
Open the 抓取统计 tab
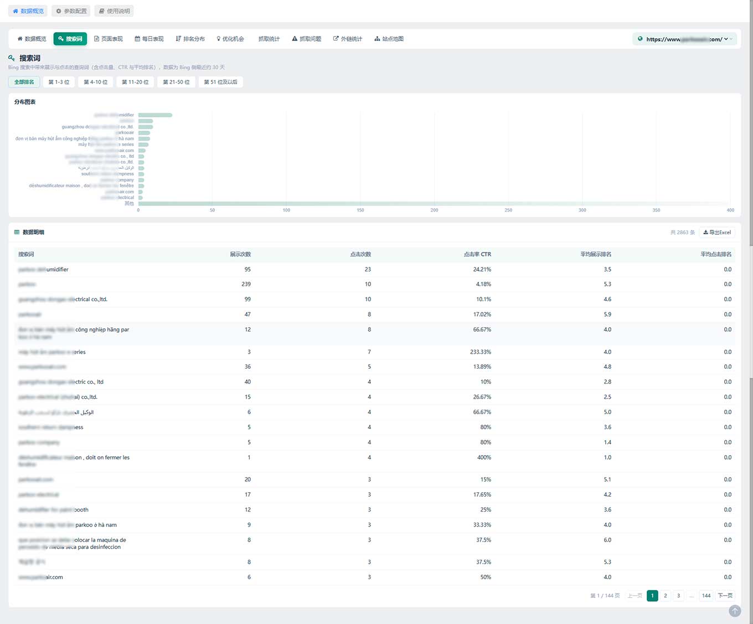point(269,39)
